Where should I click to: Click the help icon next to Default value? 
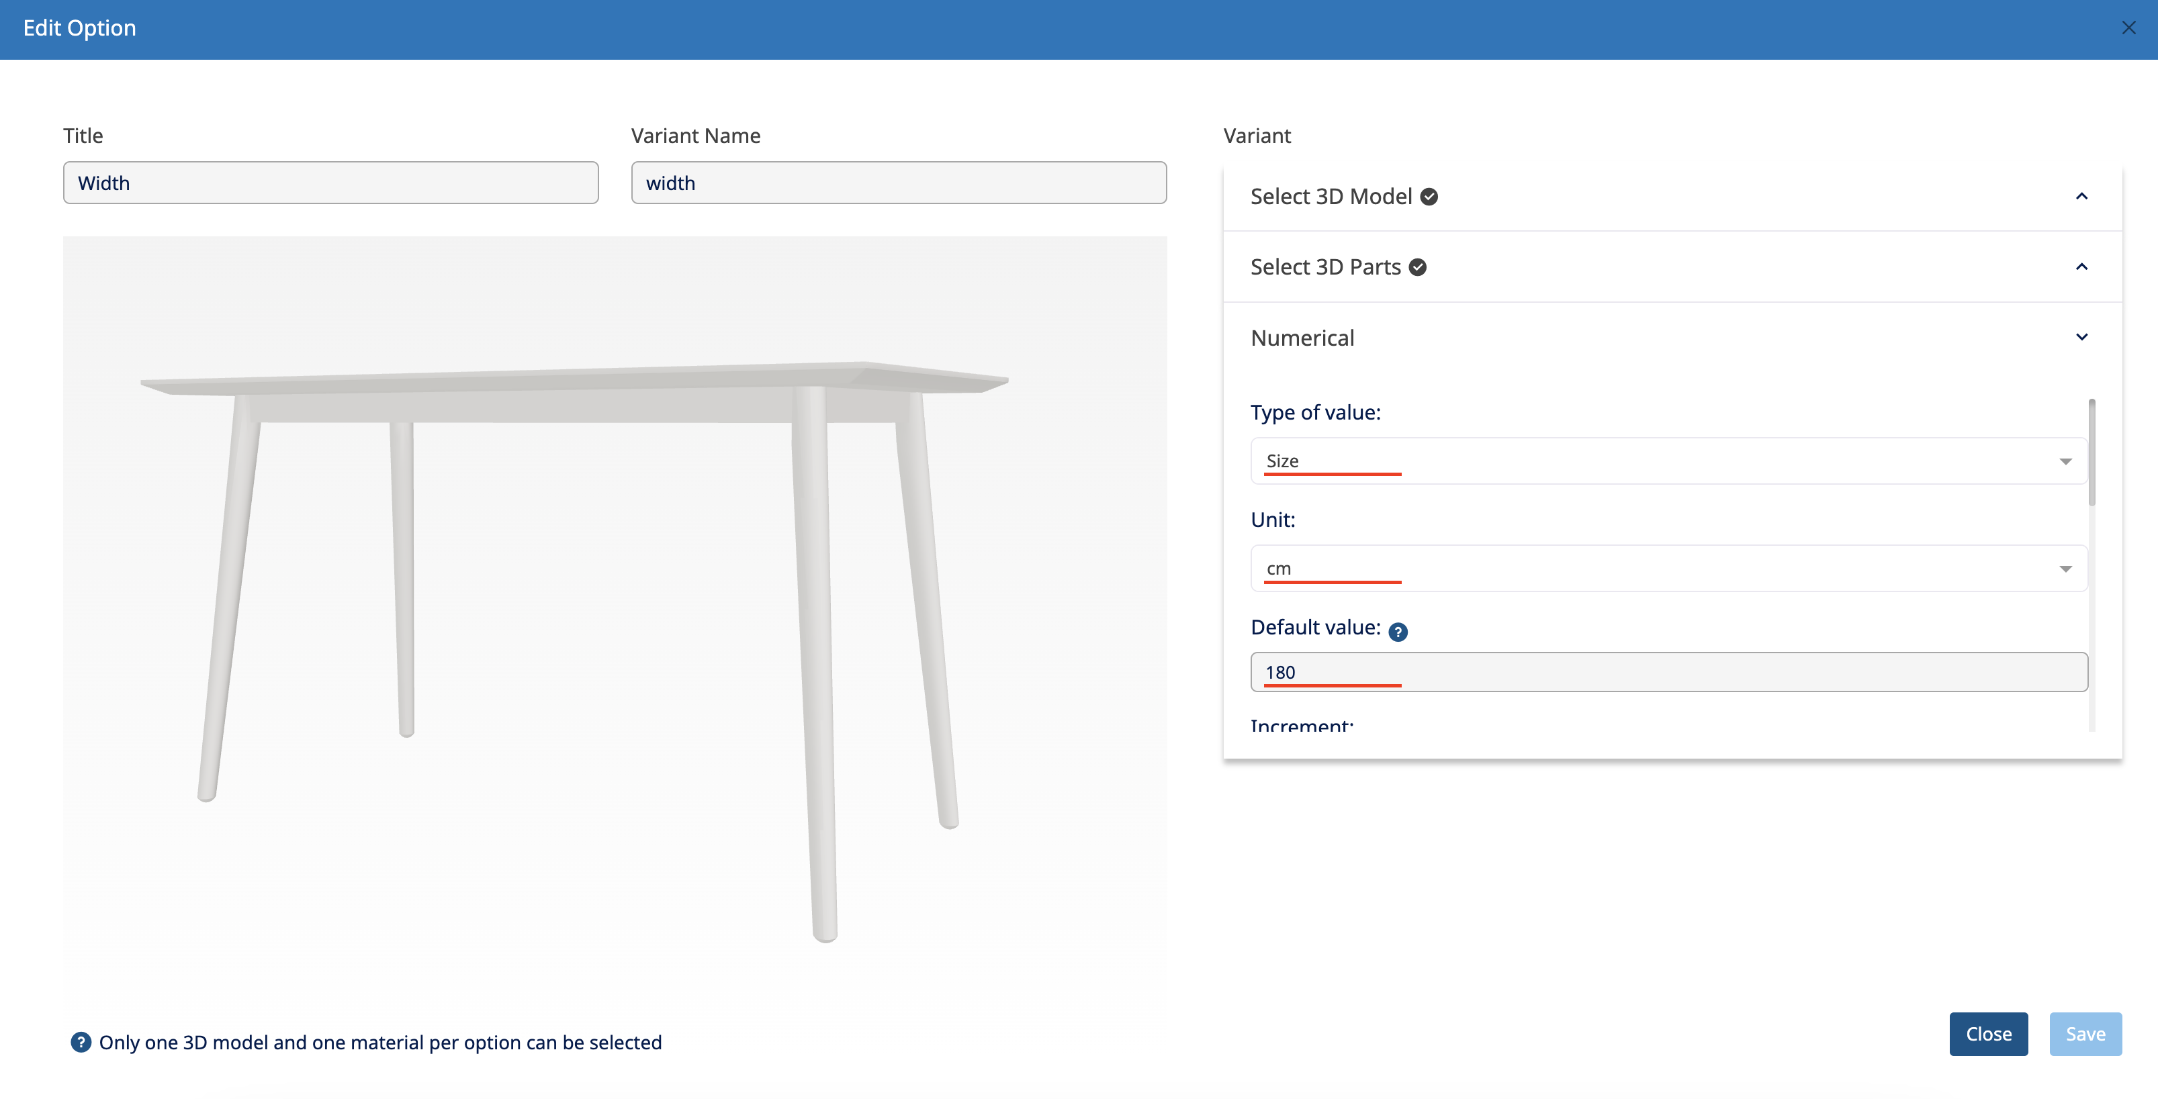pyautogui.click(x=1397, y=632)
